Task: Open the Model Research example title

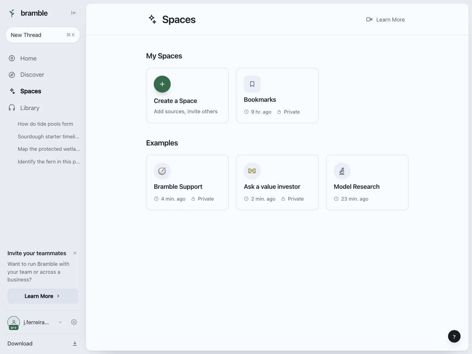Action: [357, 187]
